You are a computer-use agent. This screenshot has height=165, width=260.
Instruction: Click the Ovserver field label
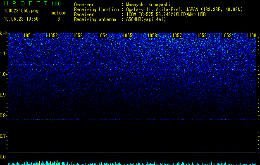pos(84,5)
